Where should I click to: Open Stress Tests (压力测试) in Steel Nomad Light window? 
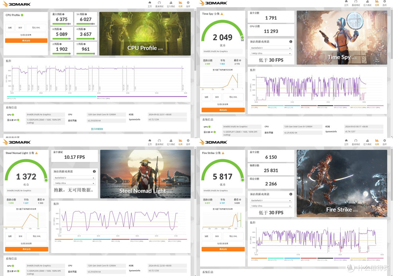[x=171, y=142]
